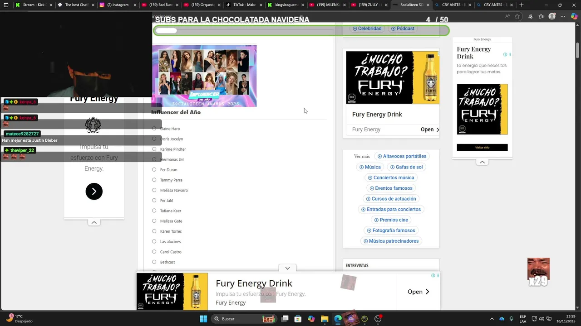Select Melissa Navarro radio option
Screen dimensions: 581x326
154,190
